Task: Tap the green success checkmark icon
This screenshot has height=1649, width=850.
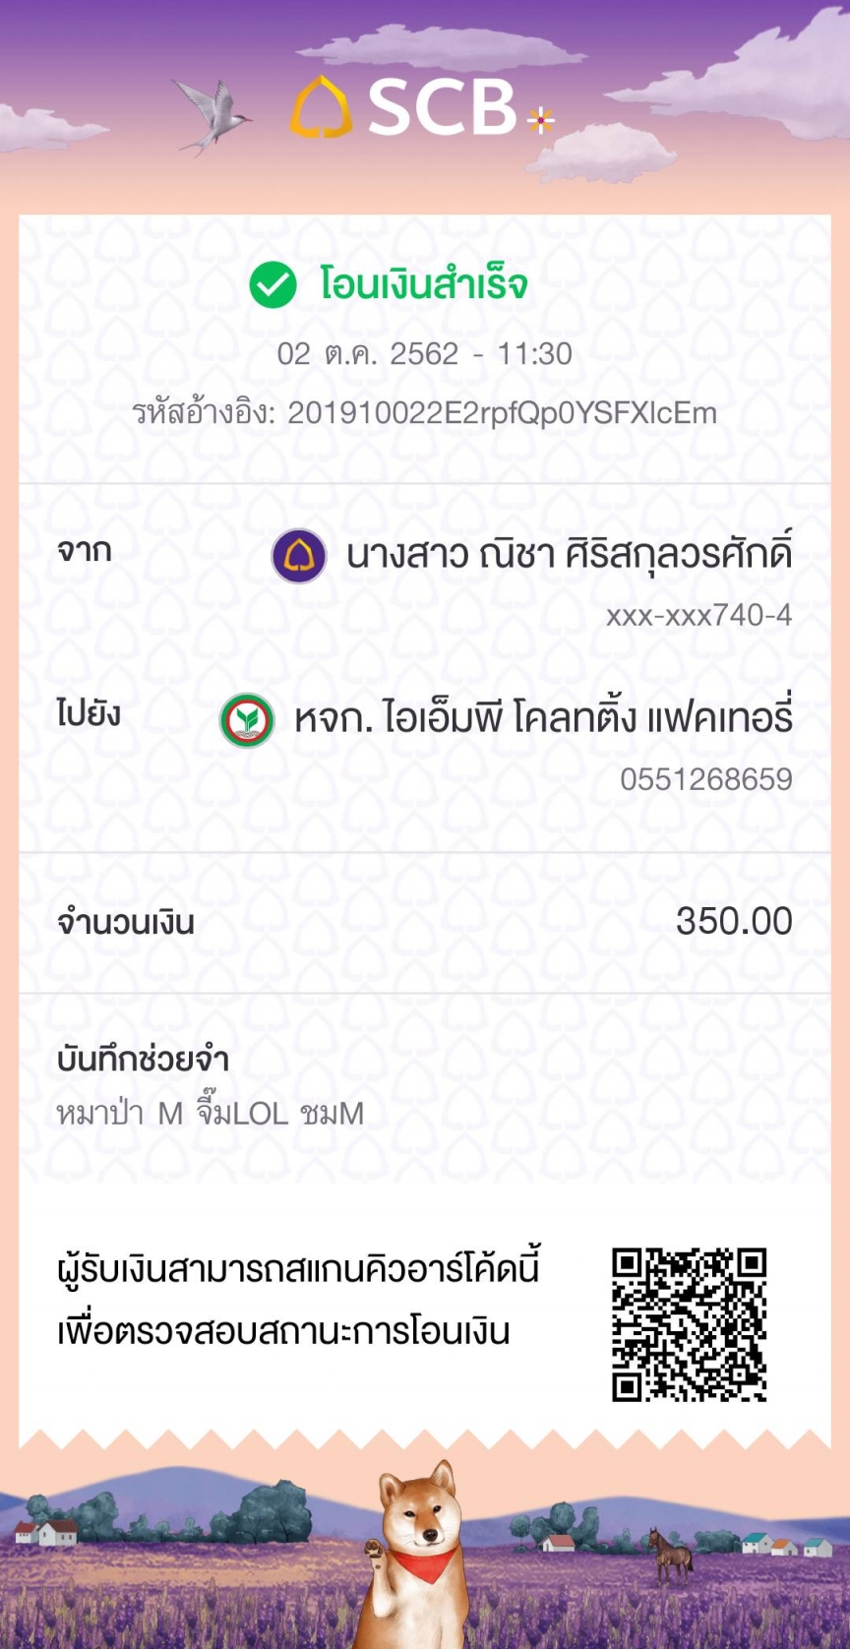Action: (x=273, y=285)
